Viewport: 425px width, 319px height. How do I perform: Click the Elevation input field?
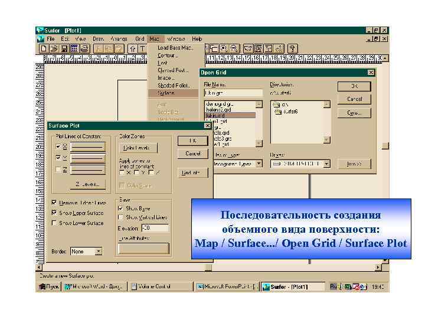point(155,228)
